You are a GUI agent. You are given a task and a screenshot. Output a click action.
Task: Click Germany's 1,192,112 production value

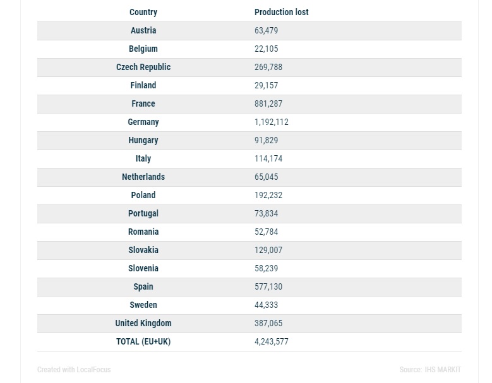click(271, 122)
